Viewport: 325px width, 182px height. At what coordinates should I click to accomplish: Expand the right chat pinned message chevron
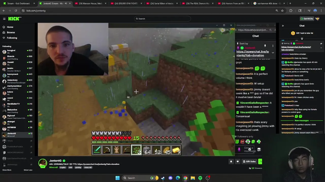(321, 48)
